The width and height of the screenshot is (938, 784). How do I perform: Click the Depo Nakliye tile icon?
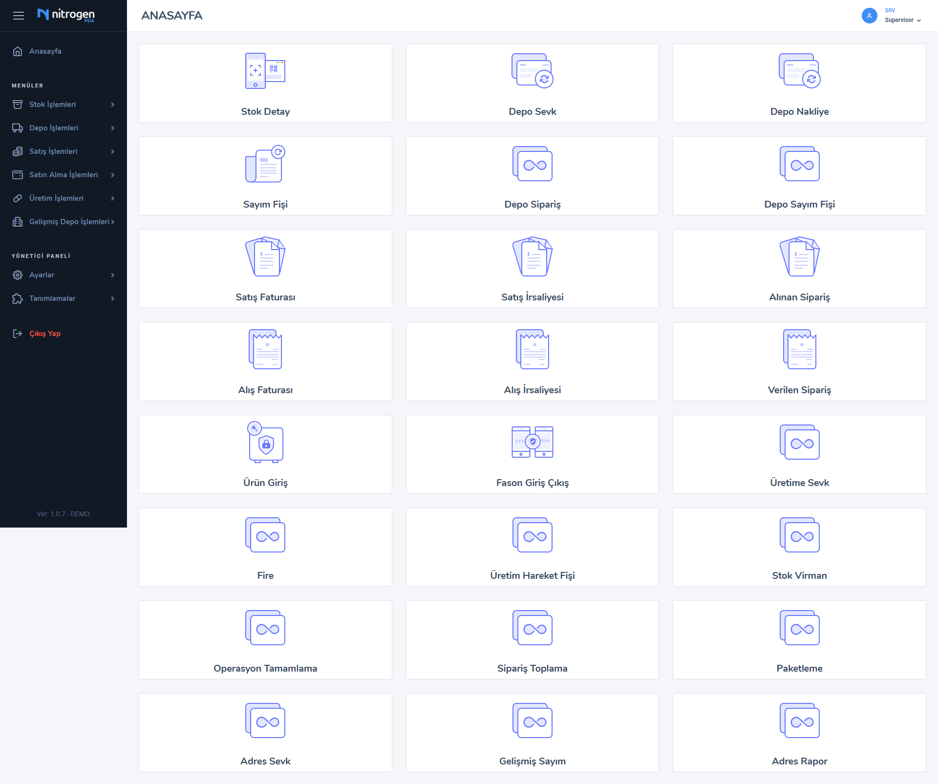coord(799,71)
